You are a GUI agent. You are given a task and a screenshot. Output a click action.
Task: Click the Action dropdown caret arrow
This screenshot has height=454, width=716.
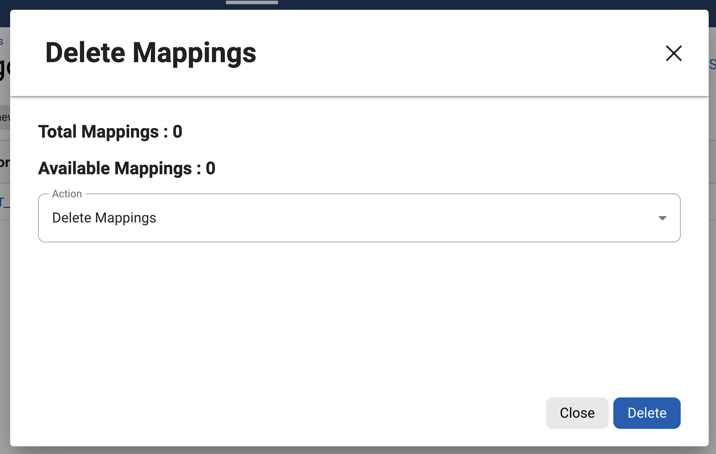pos(662,218)
